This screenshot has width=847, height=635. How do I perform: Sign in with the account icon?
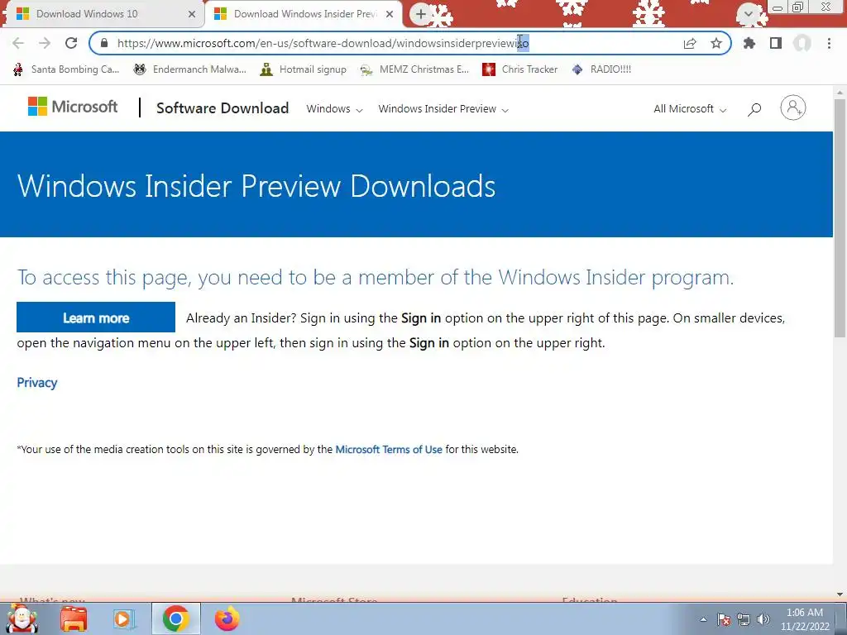point(793,107)
